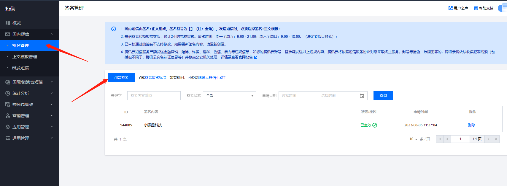This screenshot has width=507, height=186.
Task: Click the 创建签名 button
Action: point(121,78)
